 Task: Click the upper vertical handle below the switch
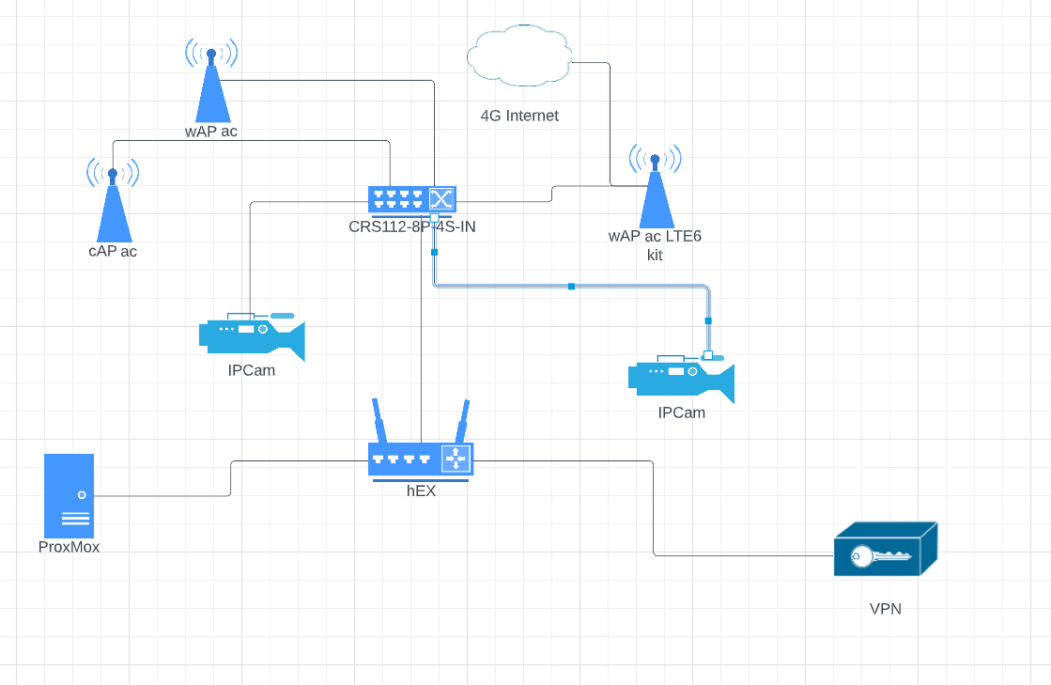[434, 252]
